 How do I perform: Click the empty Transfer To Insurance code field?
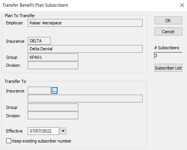(39, 90)
